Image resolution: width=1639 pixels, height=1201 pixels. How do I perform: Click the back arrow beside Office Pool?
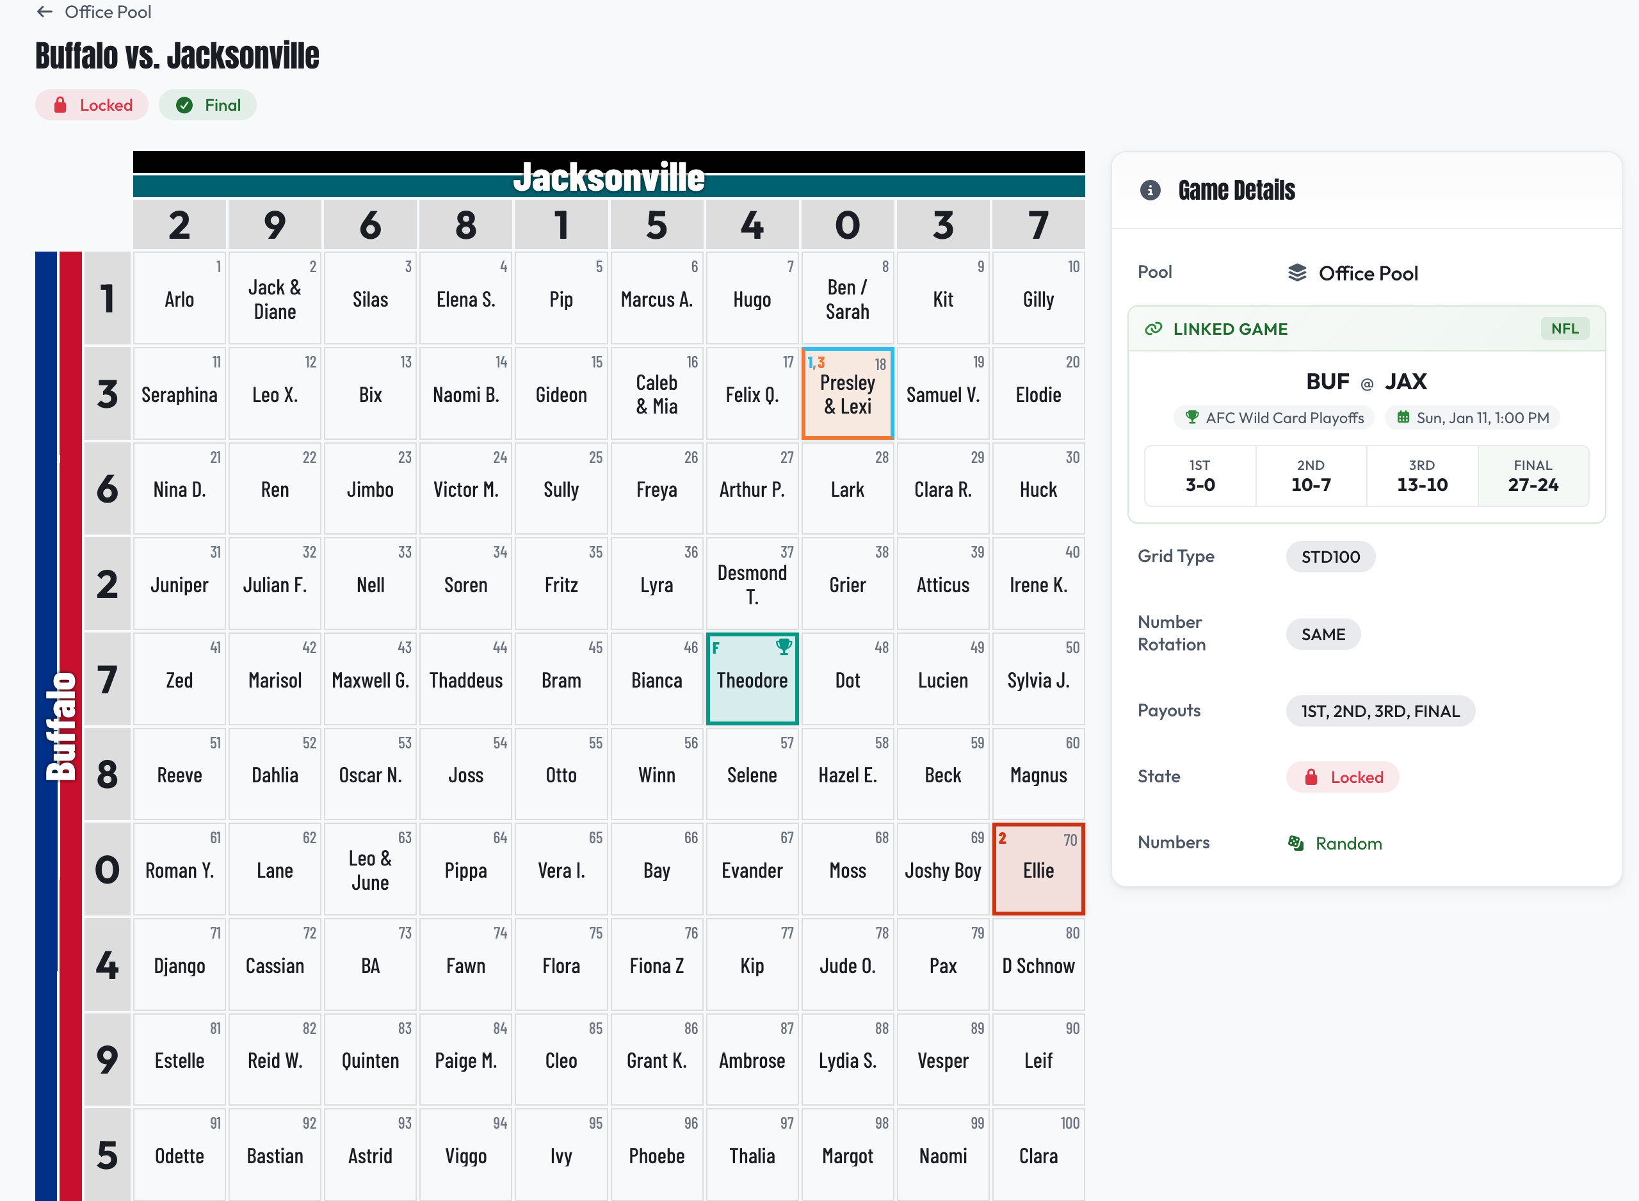point(45,12)
